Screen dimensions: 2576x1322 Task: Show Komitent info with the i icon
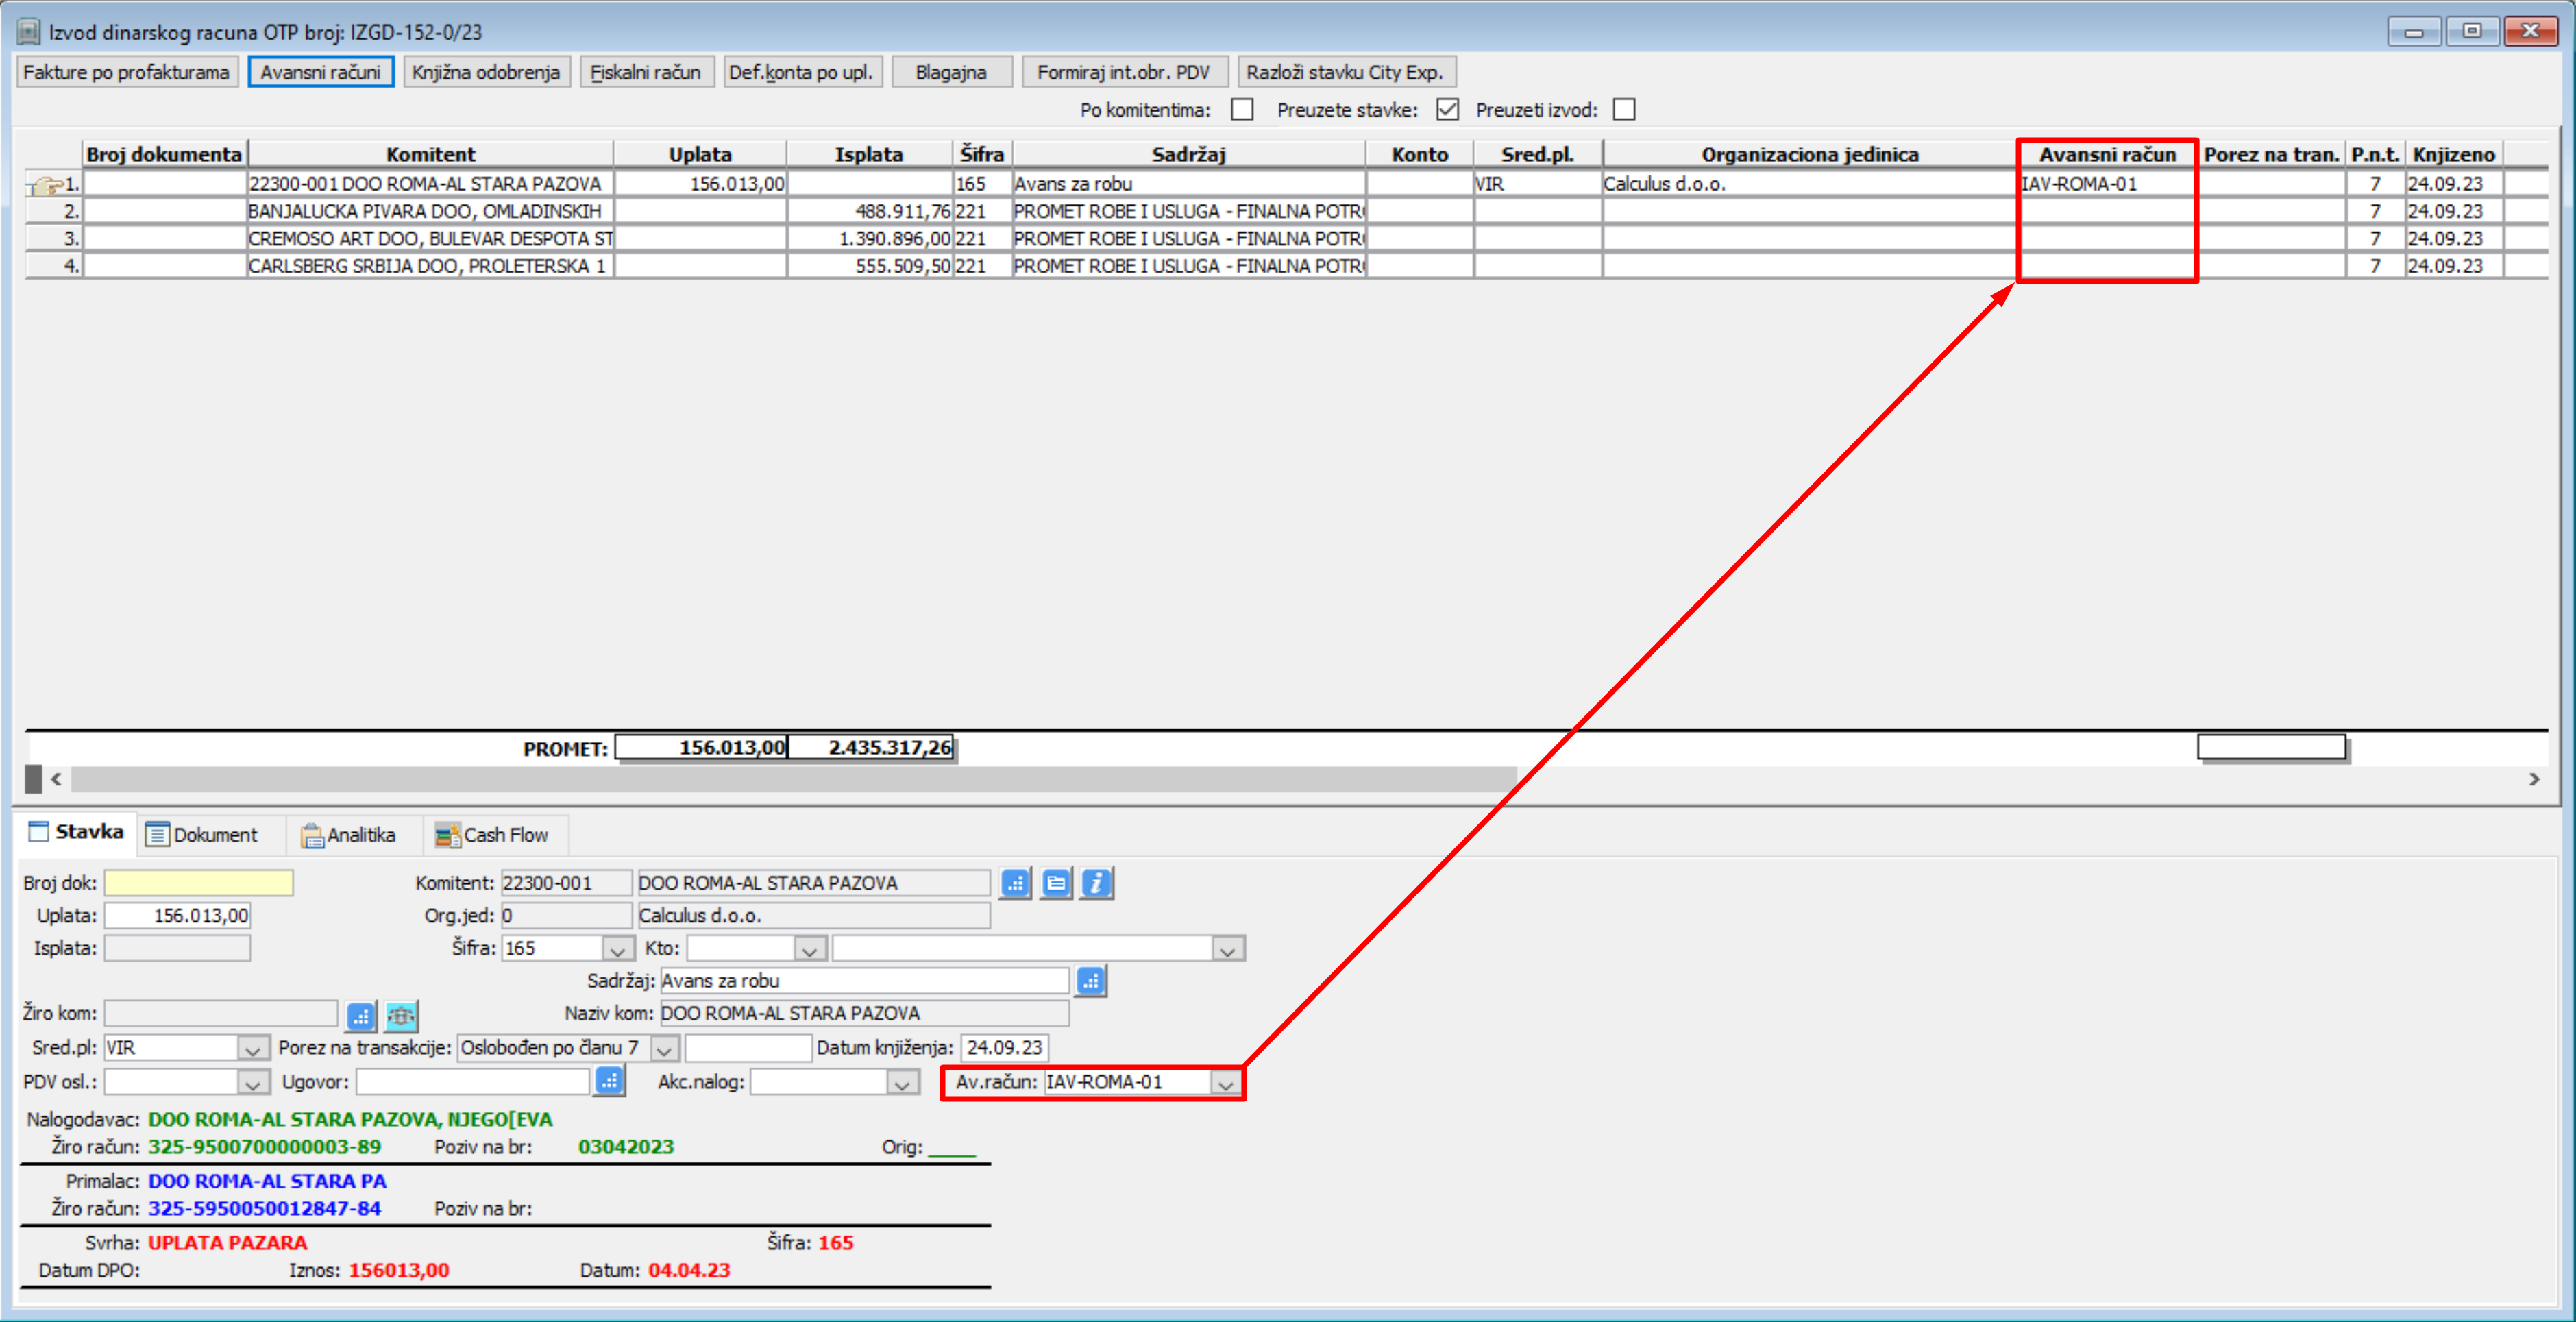[x=1096, y=883]
